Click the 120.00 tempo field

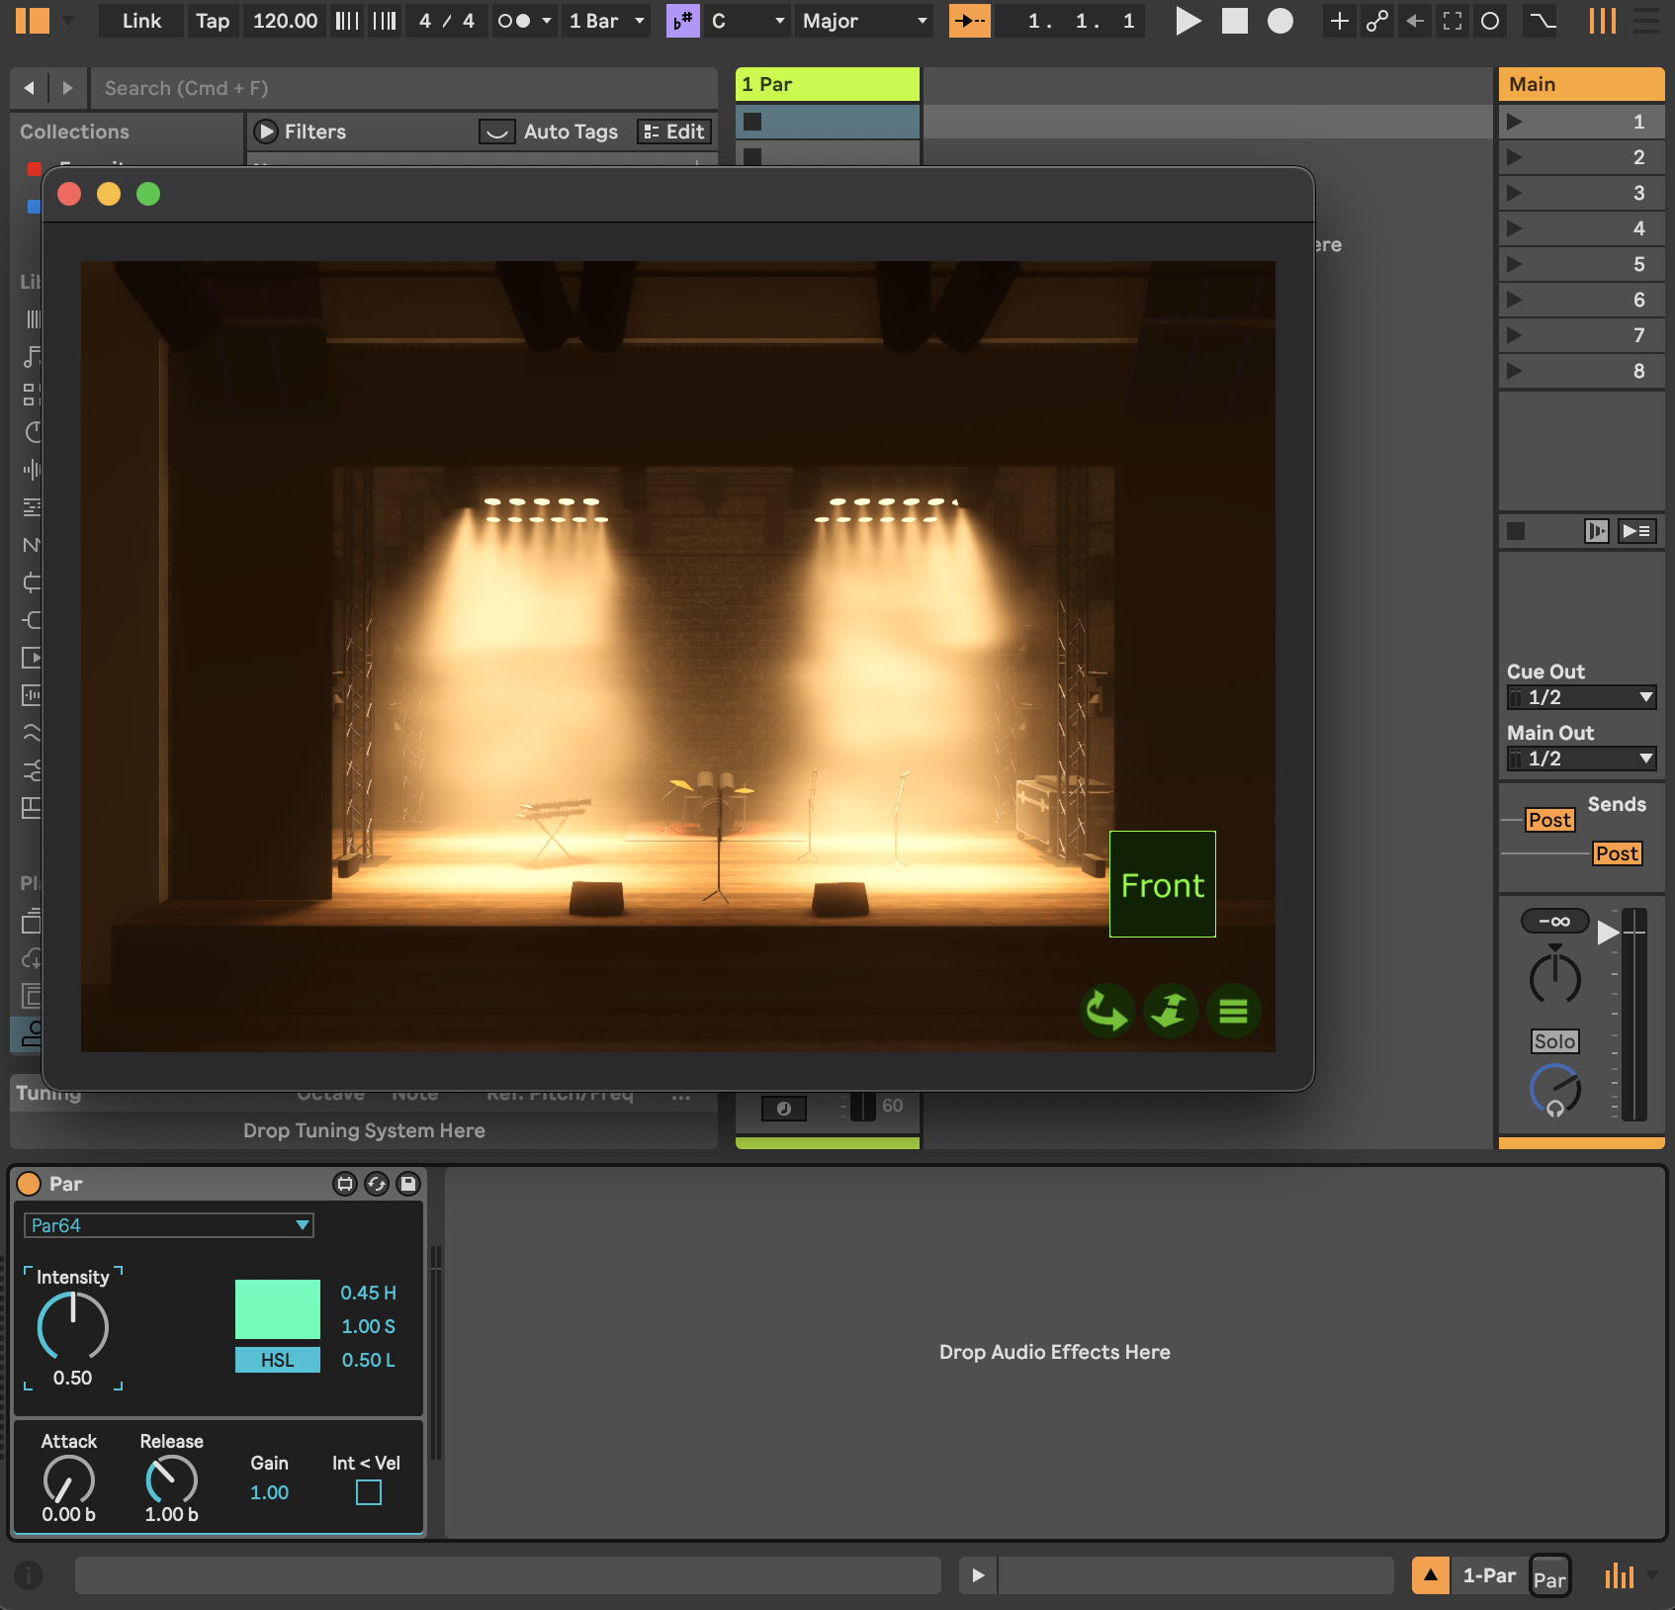[285, 21]
